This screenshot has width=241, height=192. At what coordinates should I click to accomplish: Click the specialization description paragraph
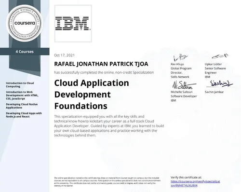[x=109, y=126]
